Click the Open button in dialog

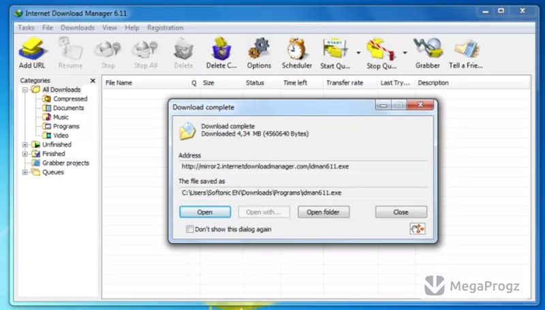(x=205, y=212)
